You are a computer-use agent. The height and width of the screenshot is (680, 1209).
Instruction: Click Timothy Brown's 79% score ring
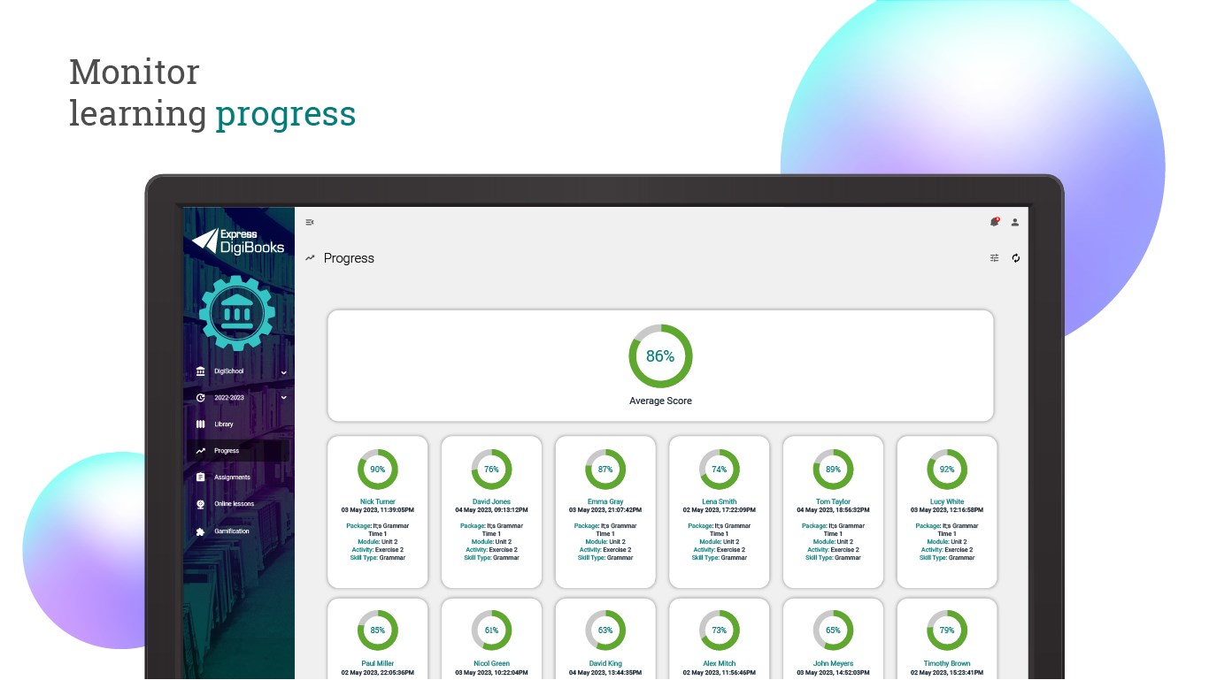(x=947, y=631)
